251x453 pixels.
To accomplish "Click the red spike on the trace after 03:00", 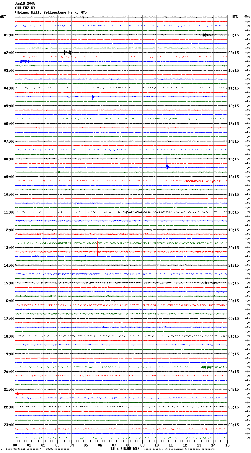I will [x=36, y=75].
